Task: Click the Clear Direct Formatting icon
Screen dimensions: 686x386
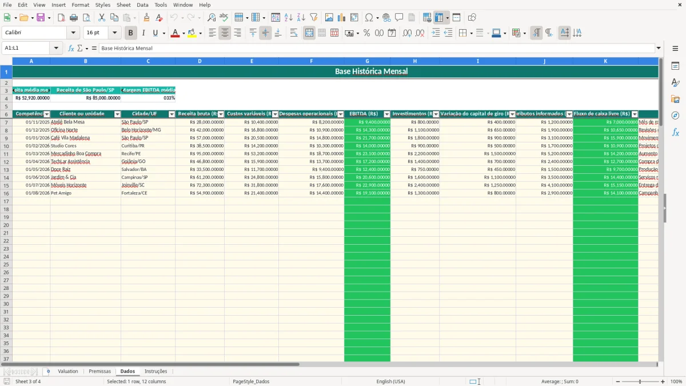Action: [159, 18]
